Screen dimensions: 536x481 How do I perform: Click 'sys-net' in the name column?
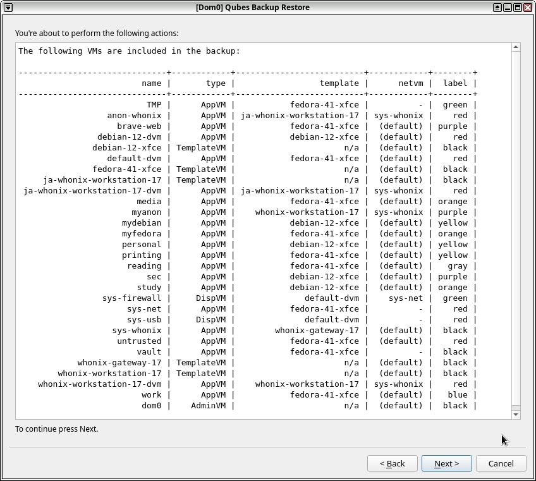coord(144,309)
